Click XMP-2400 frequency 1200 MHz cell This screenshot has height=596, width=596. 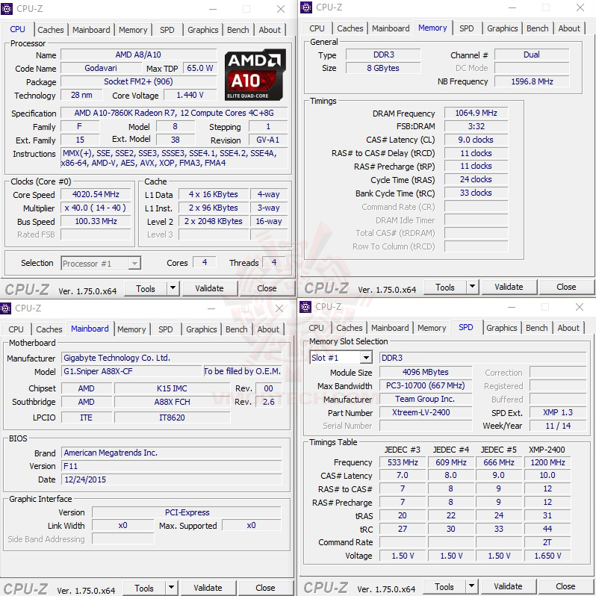[x=547, y=462]
